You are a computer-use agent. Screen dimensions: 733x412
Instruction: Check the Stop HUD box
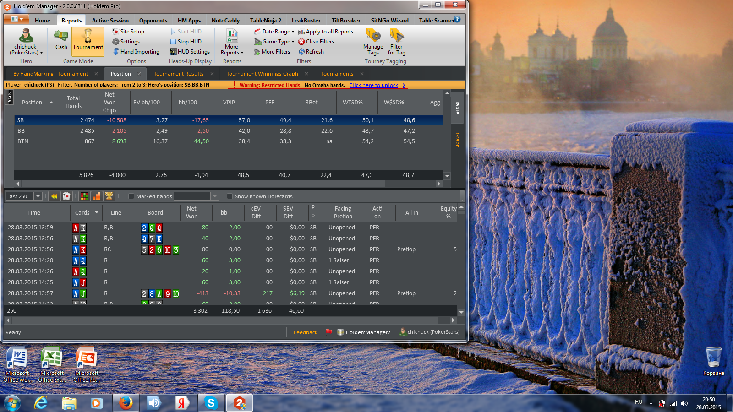173,42
